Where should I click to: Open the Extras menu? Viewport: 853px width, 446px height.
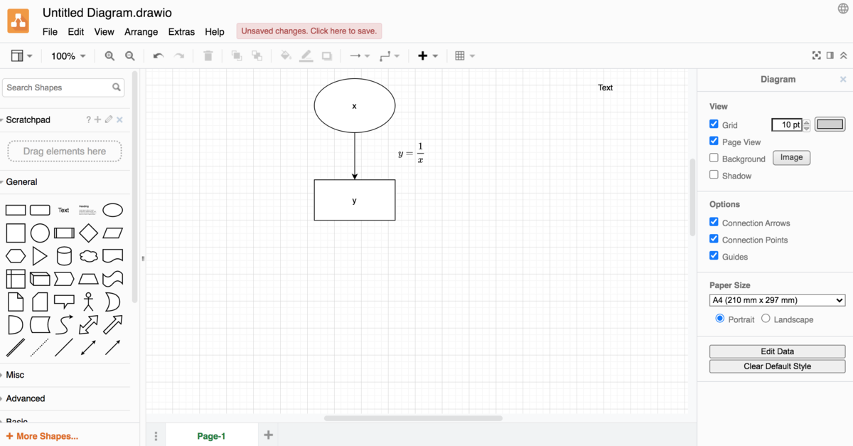pos(181,32)
